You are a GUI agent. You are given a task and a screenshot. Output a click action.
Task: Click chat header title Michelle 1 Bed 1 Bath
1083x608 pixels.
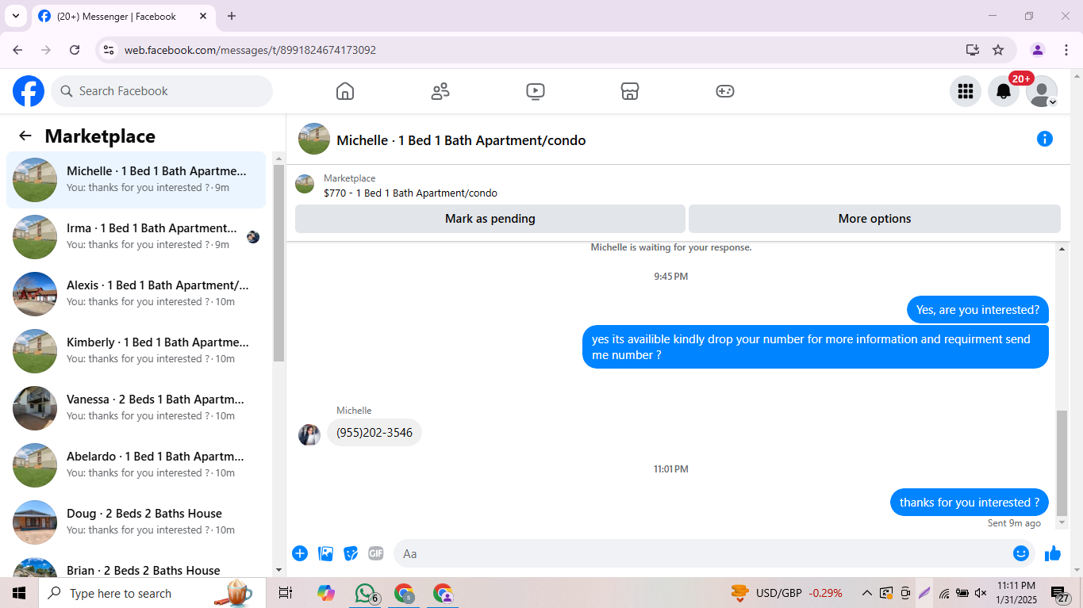461,140
